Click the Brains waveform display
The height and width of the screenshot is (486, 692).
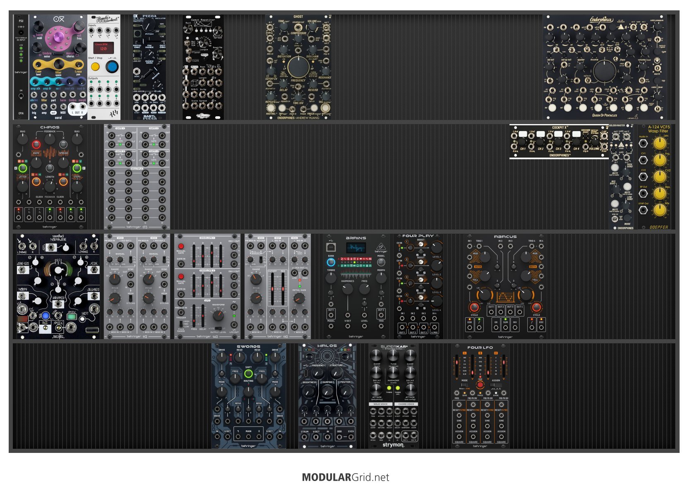(x=356, y=248)
